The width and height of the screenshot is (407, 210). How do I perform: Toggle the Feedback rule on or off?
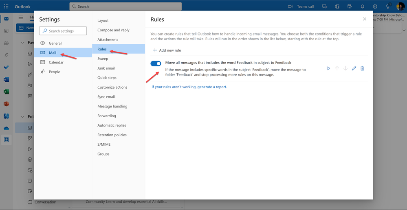click(x=156, y=63)
